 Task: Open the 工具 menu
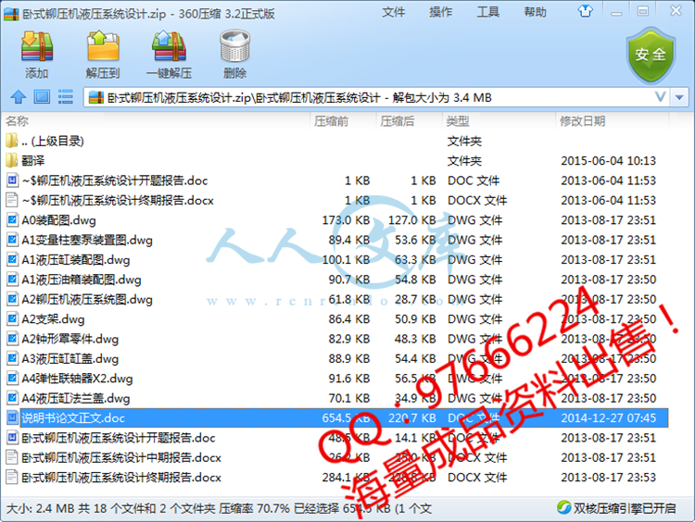[488, 12]
